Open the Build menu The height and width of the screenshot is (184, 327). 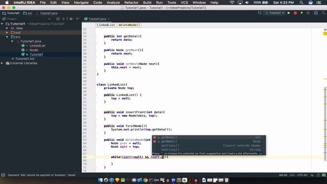[x=147, y=3]
